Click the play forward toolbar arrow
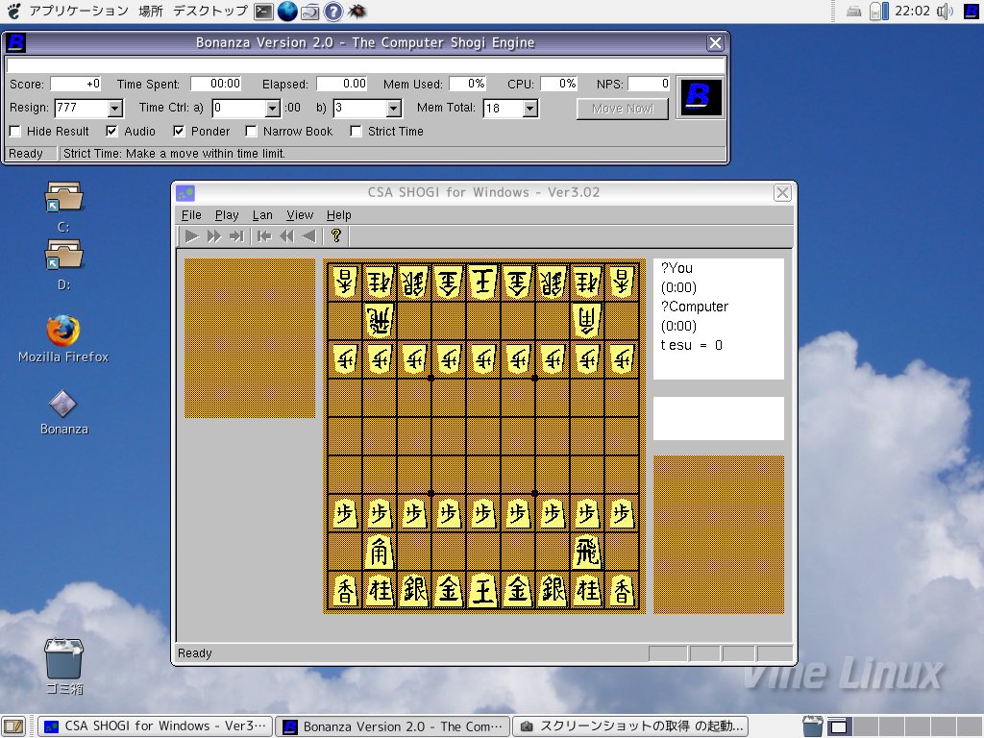 pyautogui.click(x=192, y=235)
